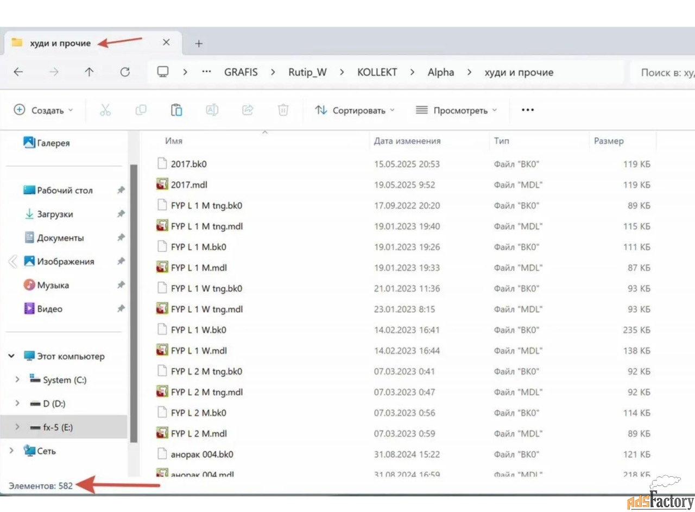Click the Поиск search field
695x512 pixels.
tap(665, 72)
